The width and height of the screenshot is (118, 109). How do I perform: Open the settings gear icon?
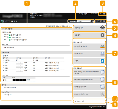point(102,35)
